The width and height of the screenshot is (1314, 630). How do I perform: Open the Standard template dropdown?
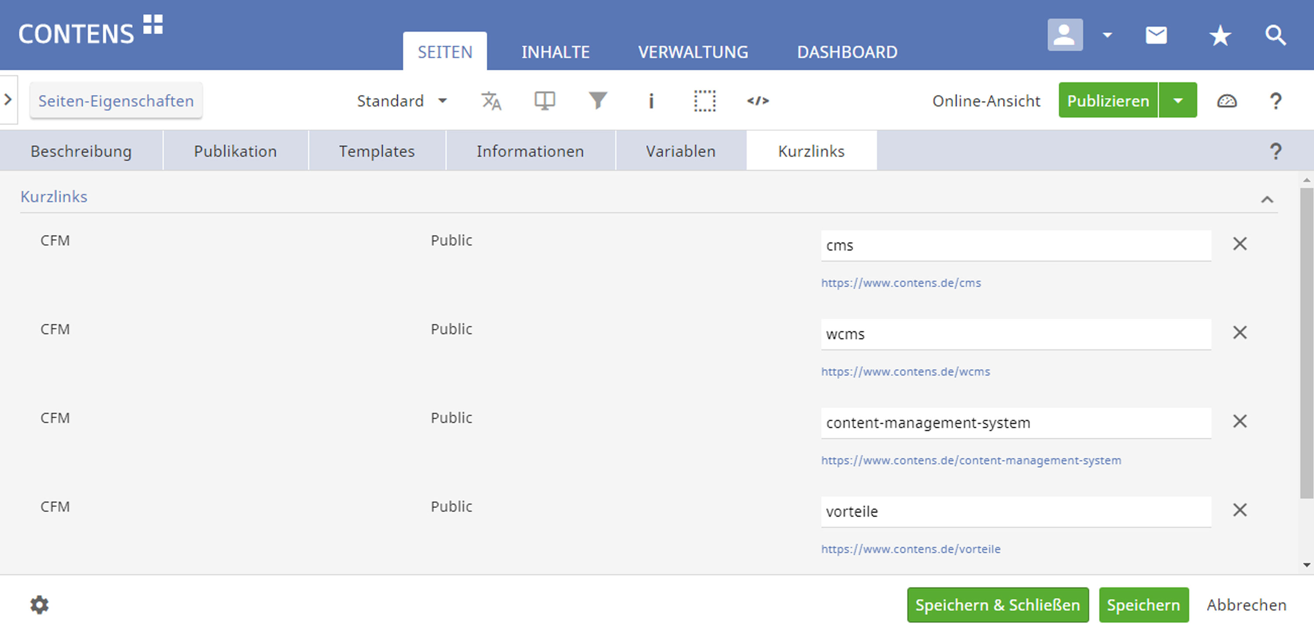(x=403, y=101)
